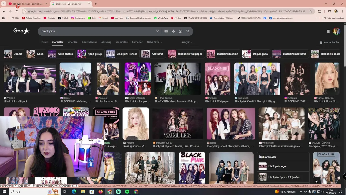
Task: Open the Gmail bookmark
Action: pyautogui.click(x=103, y=18)
